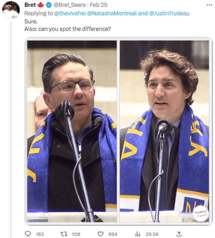Click the blue verified checkmark badge

tap(49, 5)
